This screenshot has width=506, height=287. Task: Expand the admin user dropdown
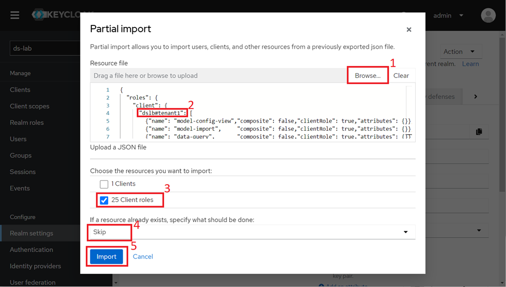point(448,16)
